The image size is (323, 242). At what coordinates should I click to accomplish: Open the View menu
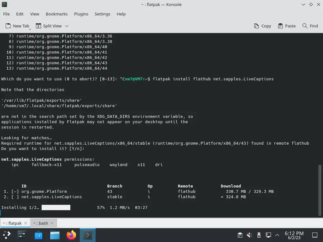(35, 14)
